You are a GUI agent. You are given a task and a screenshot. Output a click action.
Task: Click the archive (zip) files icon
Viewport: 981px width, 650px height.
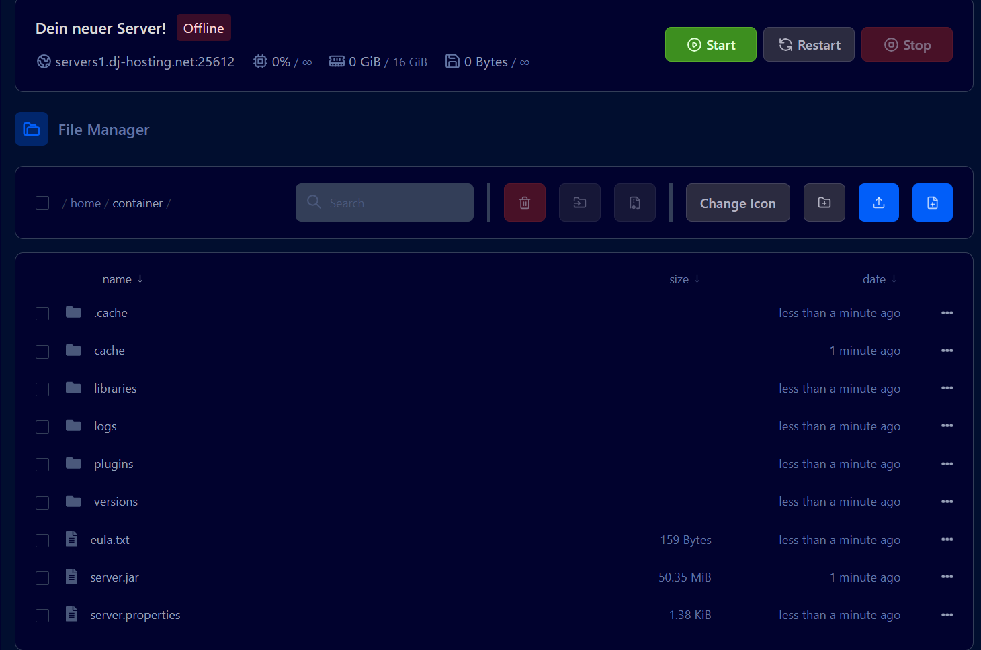(x=634, y=203)
